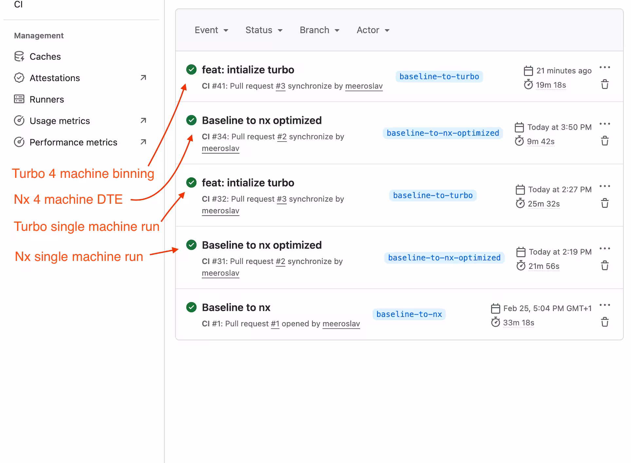Open the kebab menu on CI #41
Viewport: 631px width, 463px height.
605,67
